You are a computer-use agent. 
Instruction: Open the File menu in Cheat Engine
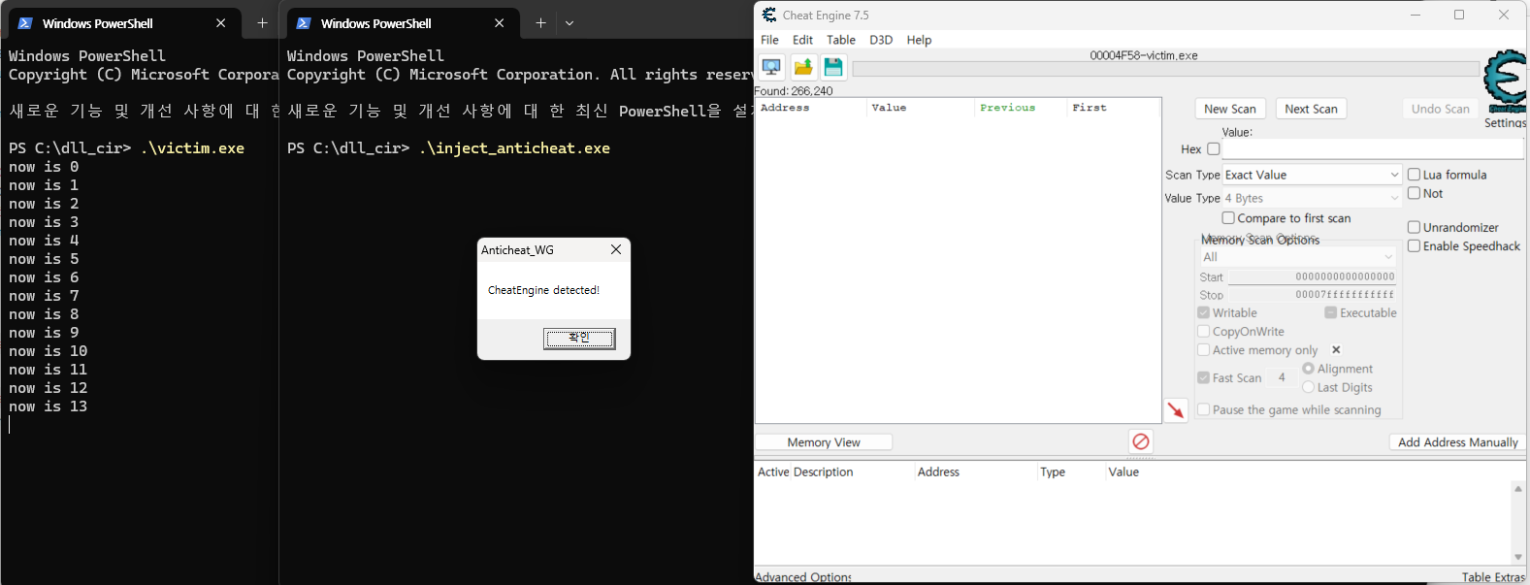coord(769,40)
